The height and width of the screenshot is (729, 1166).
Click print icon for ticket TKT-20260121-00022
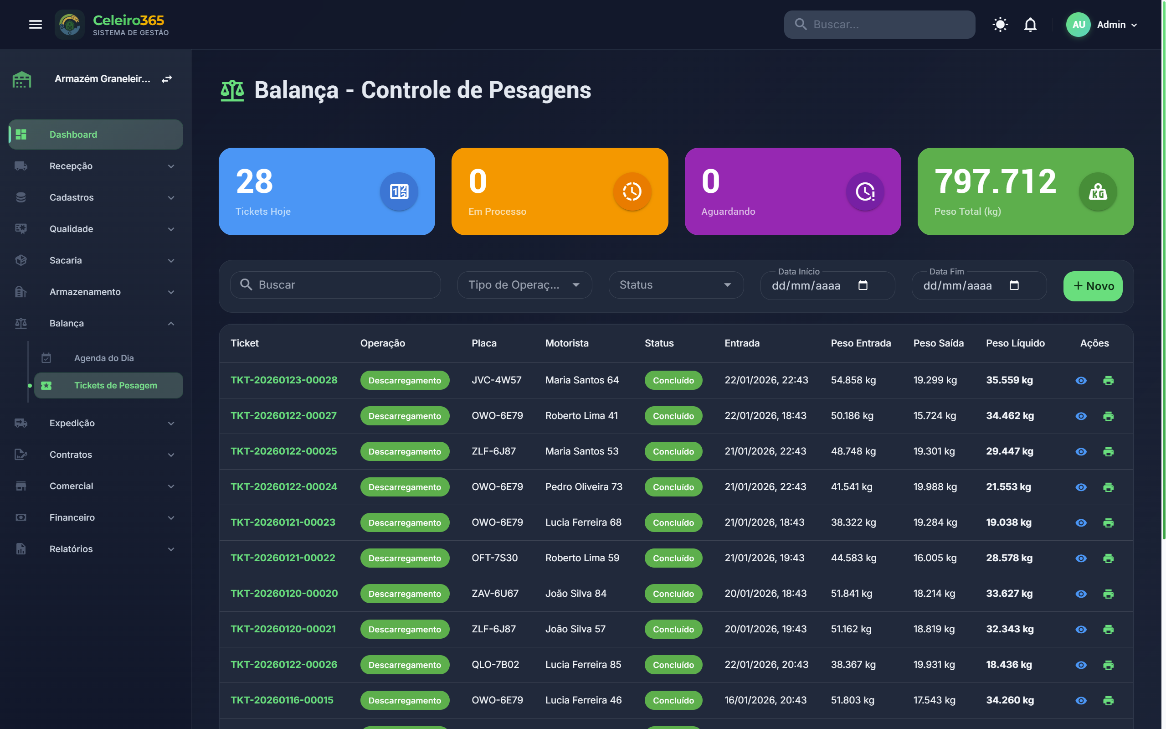point(1108,558)
